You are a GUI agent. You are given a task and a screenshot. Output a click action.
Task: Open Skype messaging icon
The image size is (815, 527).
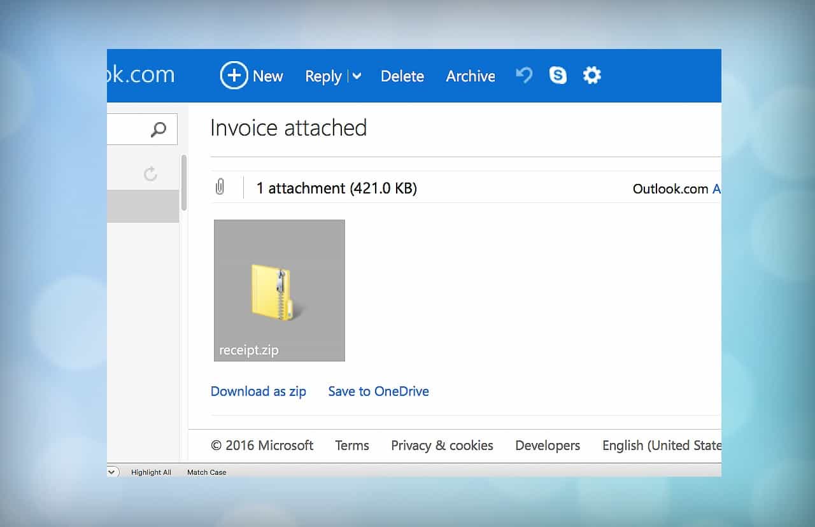pos(558,76)
